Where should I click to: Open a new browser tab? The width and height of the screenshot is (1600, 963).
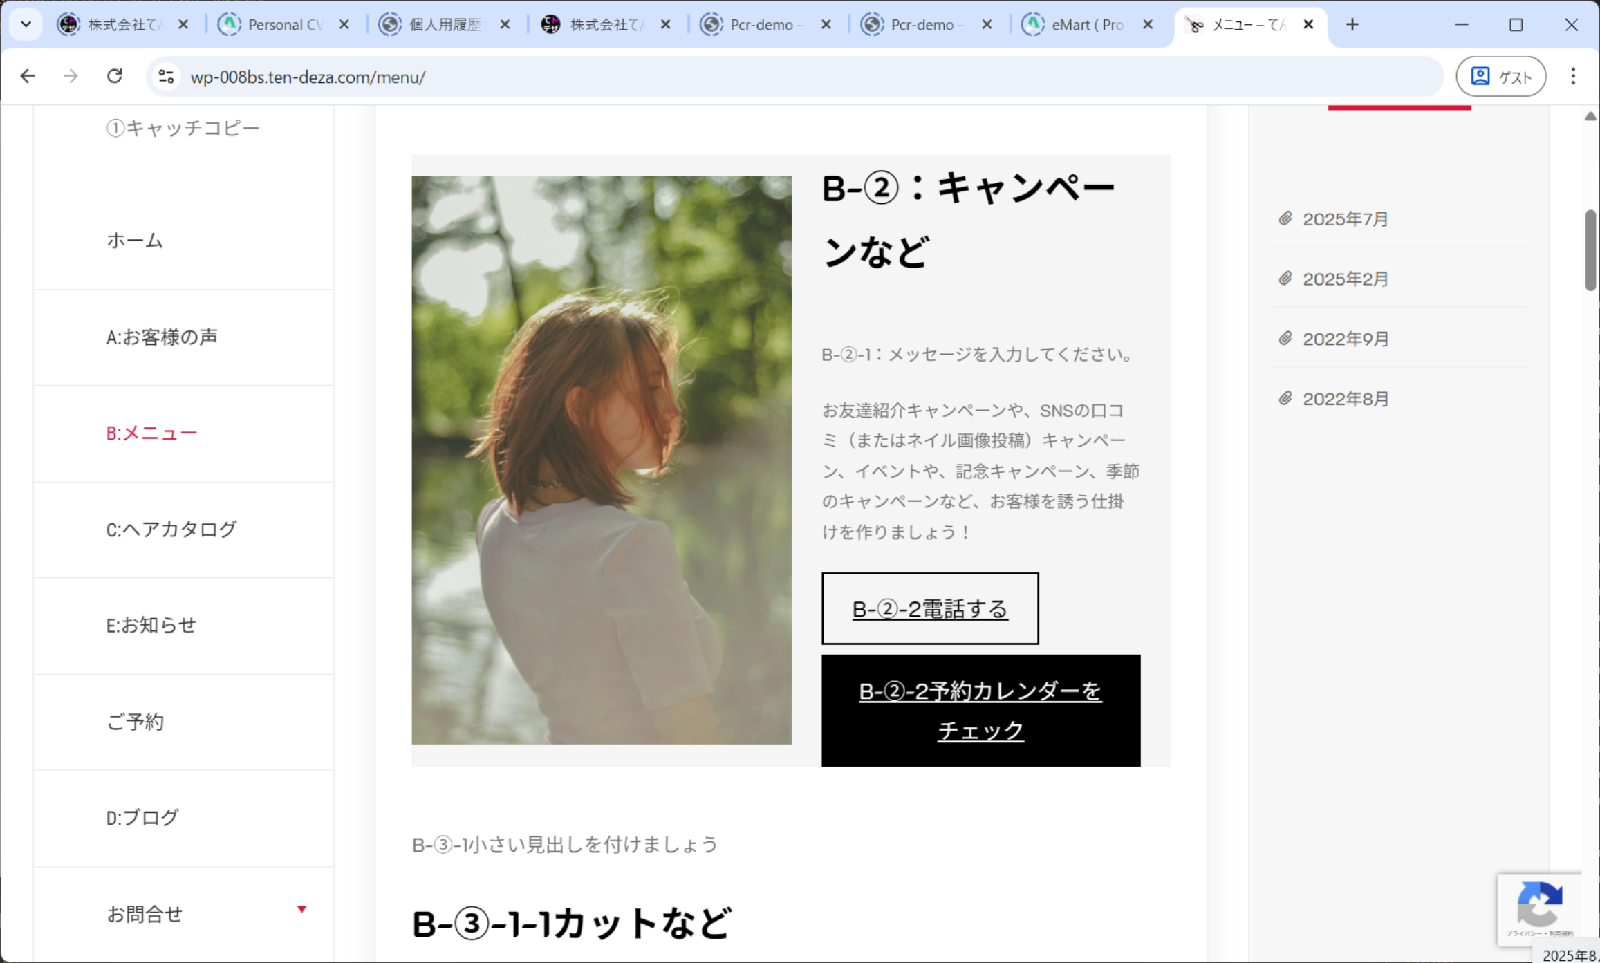pyautogui.click(x=1352, y=25)
